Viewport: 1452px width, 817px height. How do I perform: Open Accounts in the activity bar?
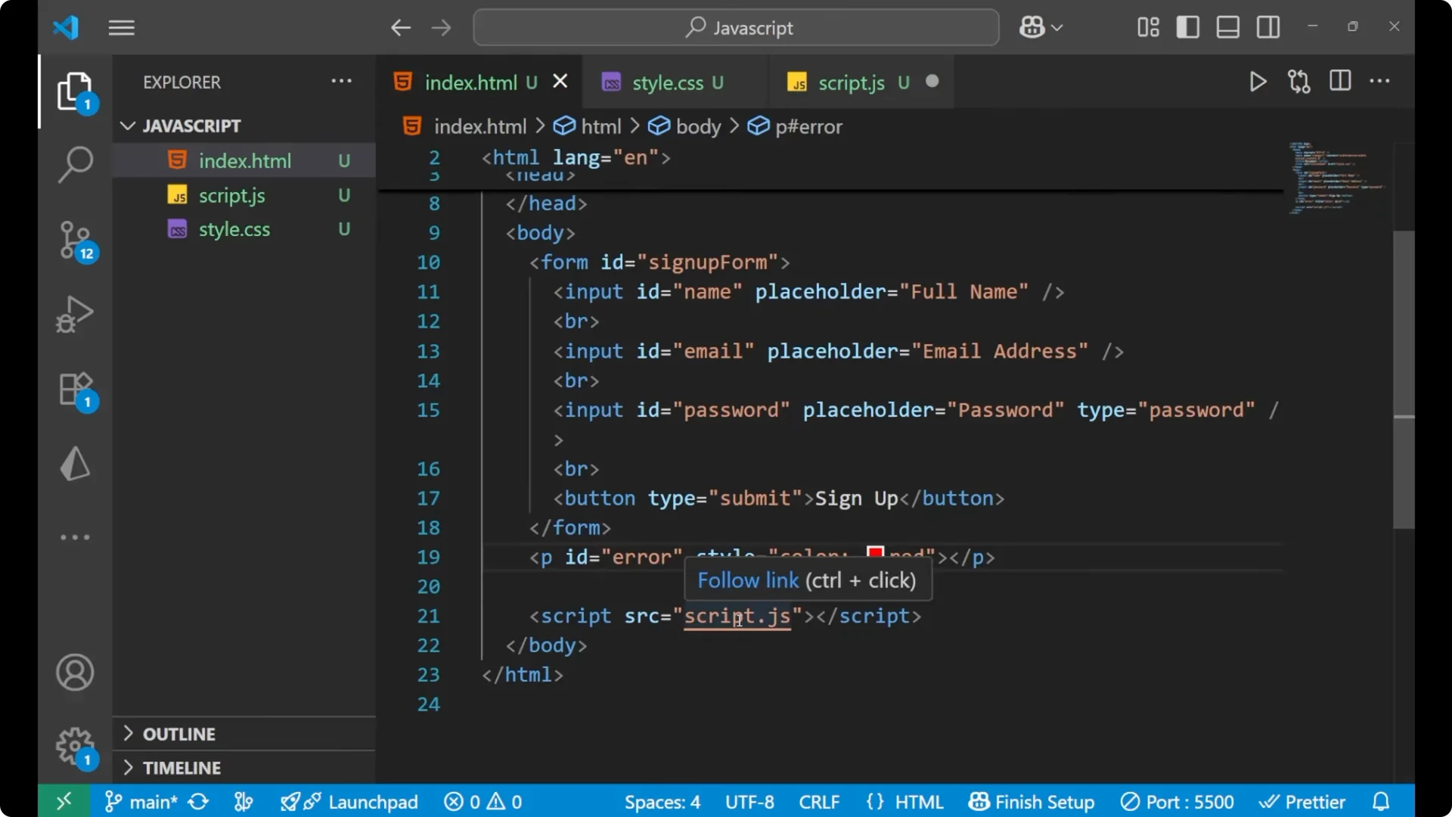point(74,673)
